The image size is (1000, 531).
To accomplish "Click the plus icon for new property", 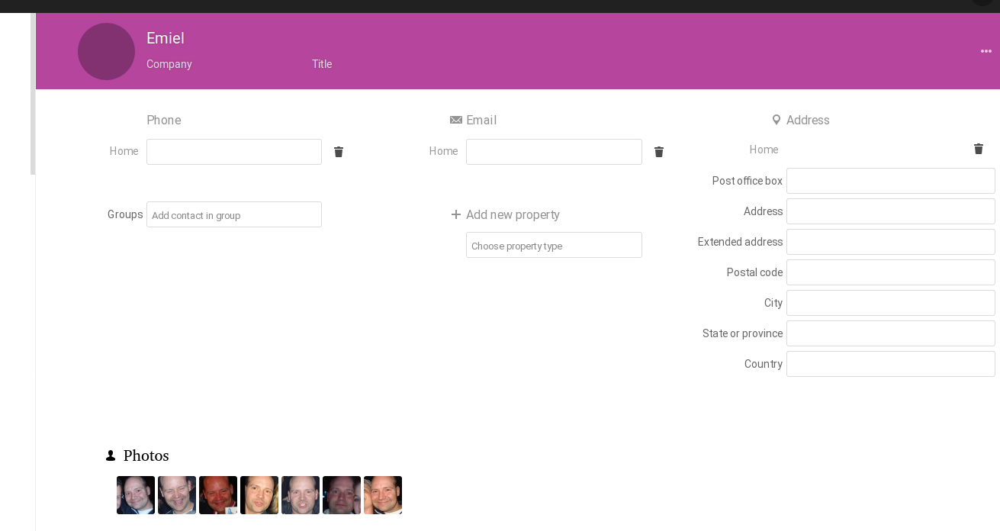I will tap(456, 214).
